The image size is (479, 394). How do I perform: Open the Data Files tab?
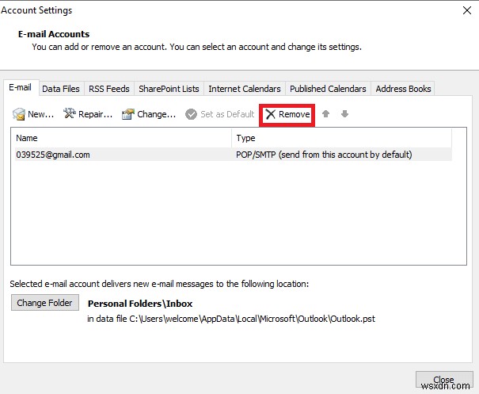click(x=61, y=89)
